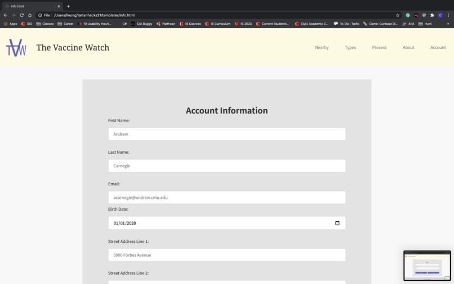The image size is (454, 284).
Task: Open the Birth Date calendar picker icon
Action: point(337,223)
